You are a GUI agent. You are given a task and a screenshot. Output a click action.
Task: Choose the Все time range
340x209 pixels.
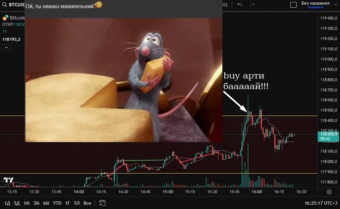point(87,203)
